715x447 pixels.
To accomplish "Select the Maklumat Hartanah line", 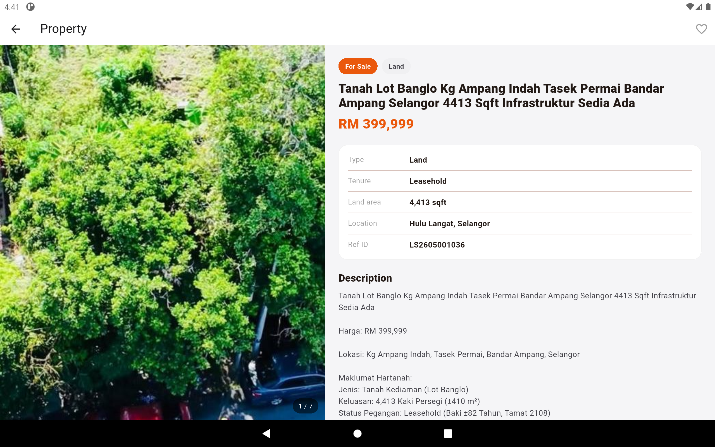I will point(375,378).
